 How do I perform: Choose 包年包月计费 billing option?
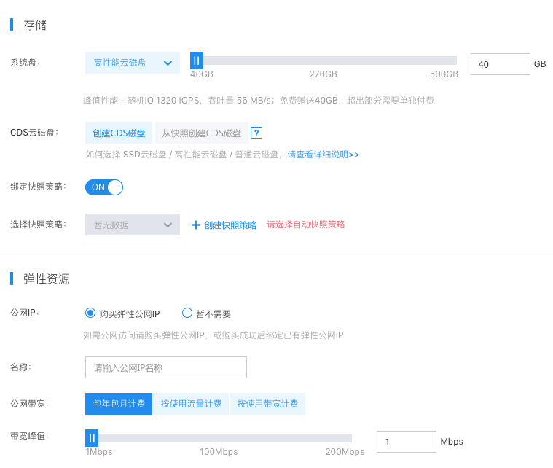(x=119, y=404)
